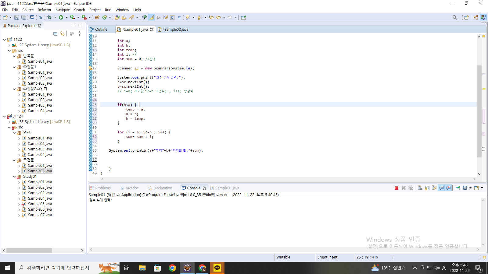Viewport: 488px width, 274px height.
Task: Click the Windows Start button
Action: [7, 268]
